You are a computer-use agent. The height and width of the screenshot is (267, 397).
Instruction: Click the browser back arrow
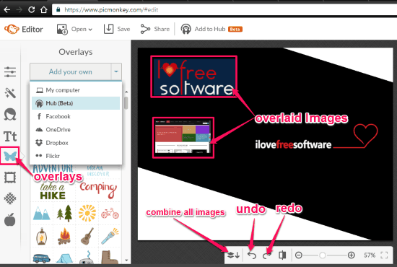coord(7,10)
